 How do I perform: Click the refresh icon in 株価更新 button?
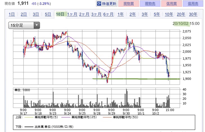coord(99,4)
